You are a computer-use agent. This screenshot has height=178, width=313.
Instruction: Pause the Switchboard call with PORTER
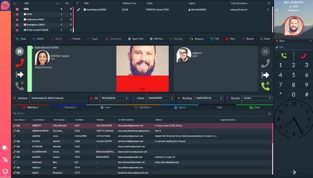[x=20, y=51]
